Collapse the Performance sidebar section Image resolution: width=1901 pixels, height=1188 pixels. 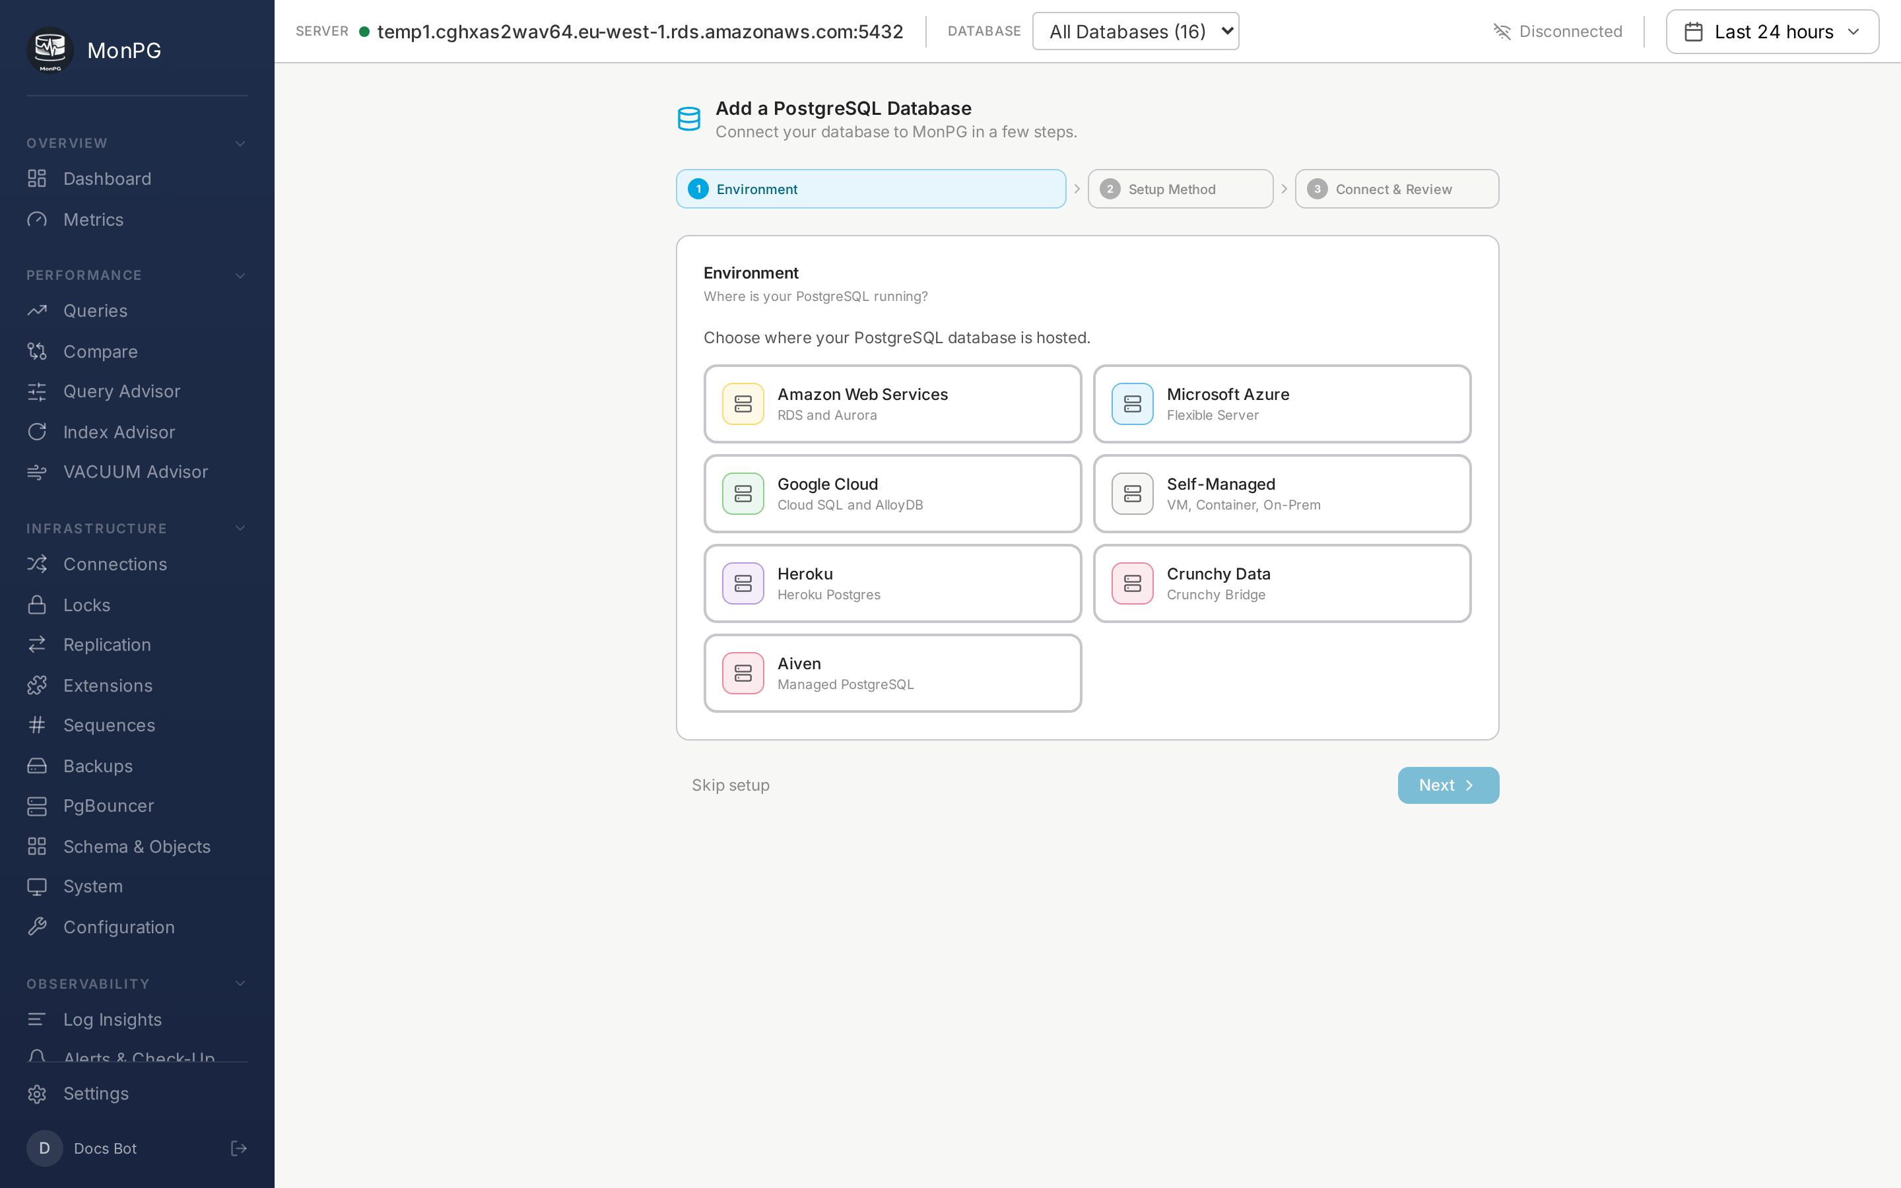[x=240, y=275]
